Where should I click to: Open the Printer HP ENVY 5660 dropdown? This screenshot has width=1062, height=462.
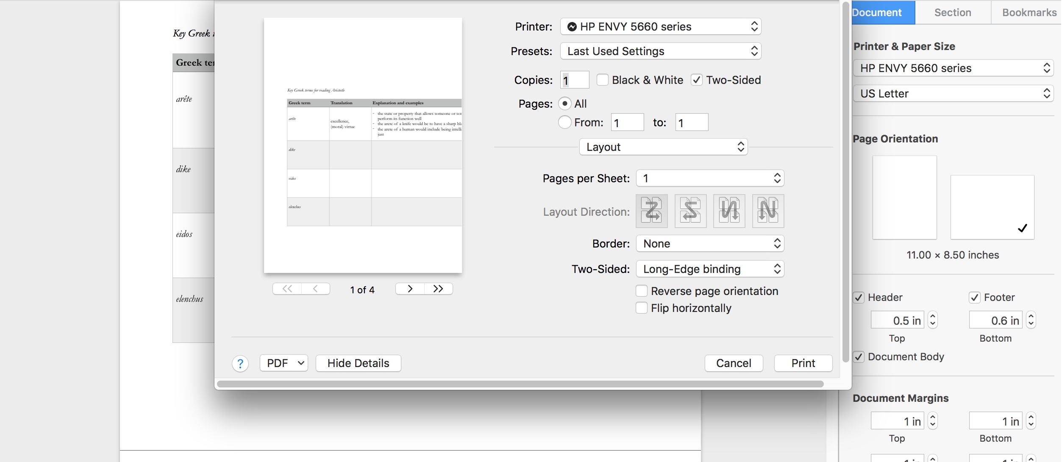pos(660,26)
